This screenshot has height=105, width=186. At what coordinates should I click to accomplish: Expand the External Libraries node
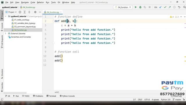coord(6,34)
